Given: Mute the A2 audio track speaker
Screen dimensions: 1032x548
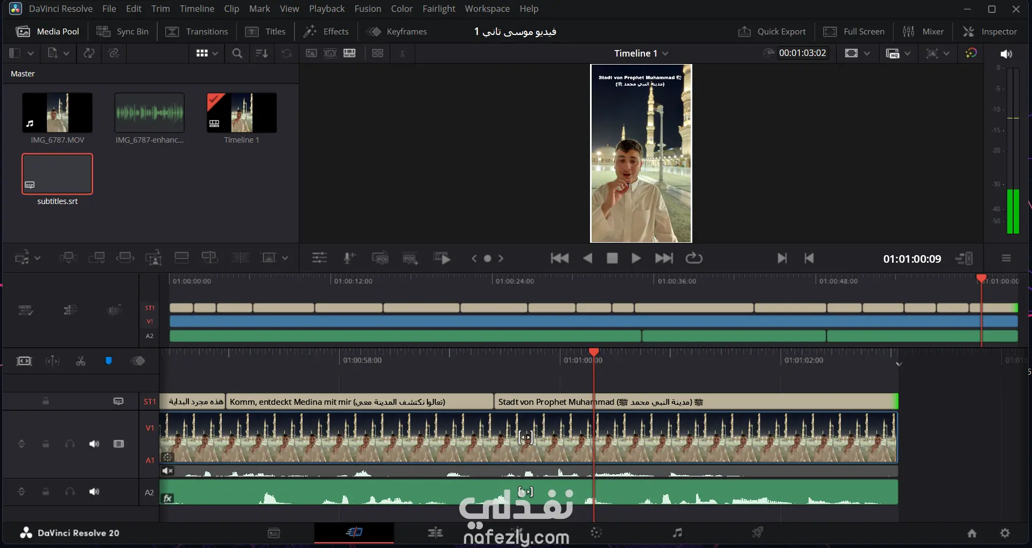Looking at the screenshot, I should point(94,491).
